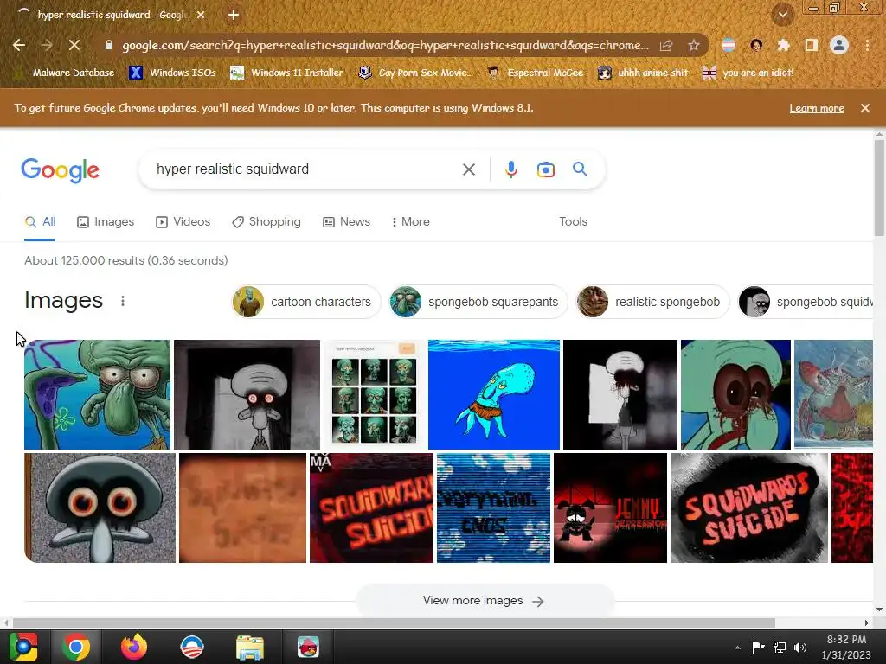Open the Espectral McGee bookmark
The image size is (886, 664).
(535, 73)
